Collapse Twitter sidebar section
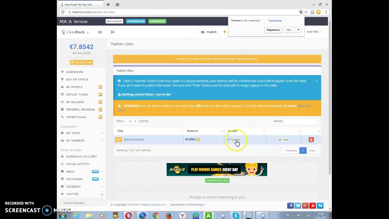This screenshot has width=389, height=219. click(x=82, y=194)
